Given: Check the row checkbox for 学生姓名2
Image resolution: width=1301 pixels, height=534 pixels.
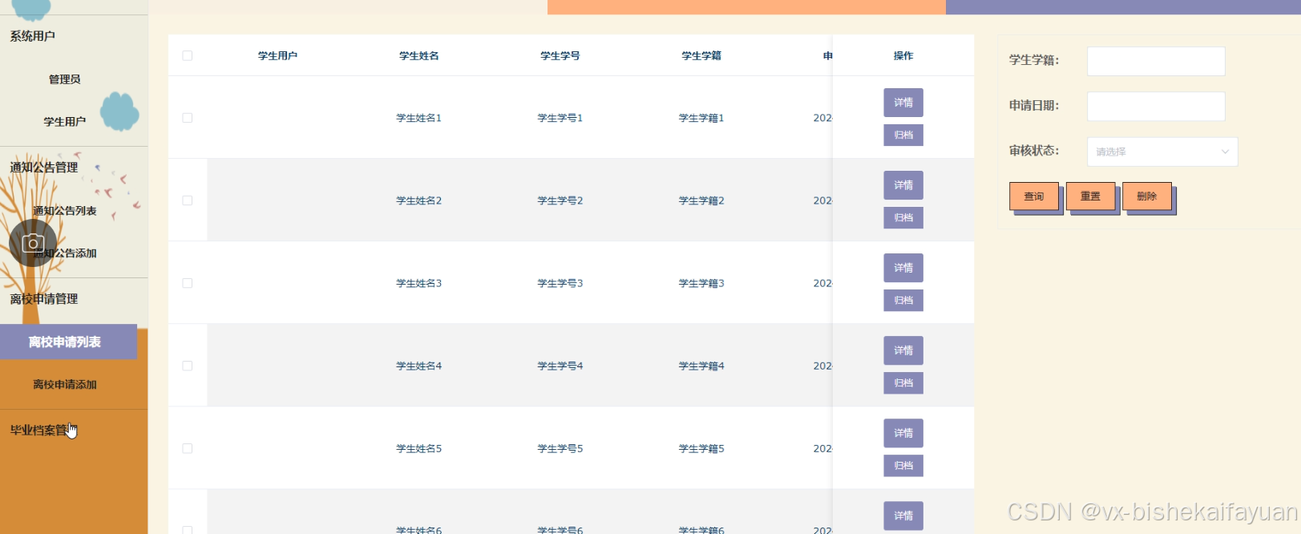Looking at the screenshot, I should pos(188,200).
